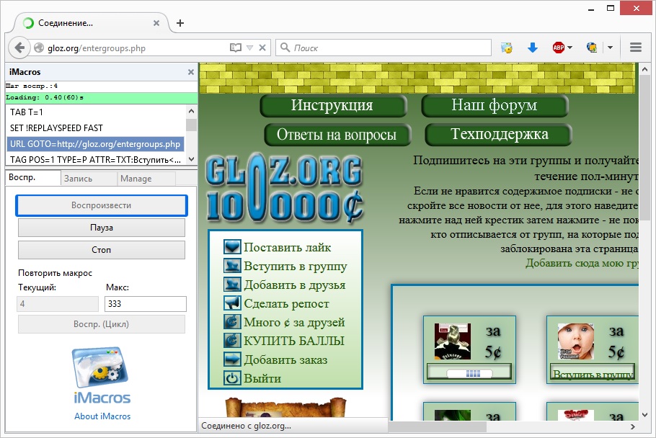Click the baby photo group thumbnail
Screen dimensions: 656x438
click(x=576, y=341)
